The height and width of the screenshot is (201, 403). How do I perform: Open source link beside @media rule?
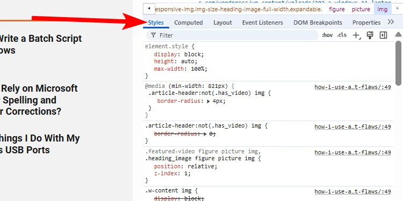(352, 87)
